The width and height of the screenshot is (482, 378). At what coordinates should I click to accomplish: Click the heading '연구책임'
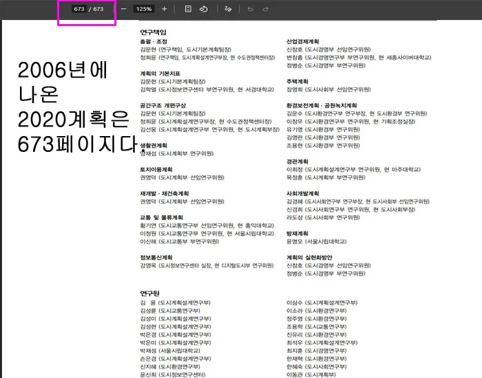(153, 32)
